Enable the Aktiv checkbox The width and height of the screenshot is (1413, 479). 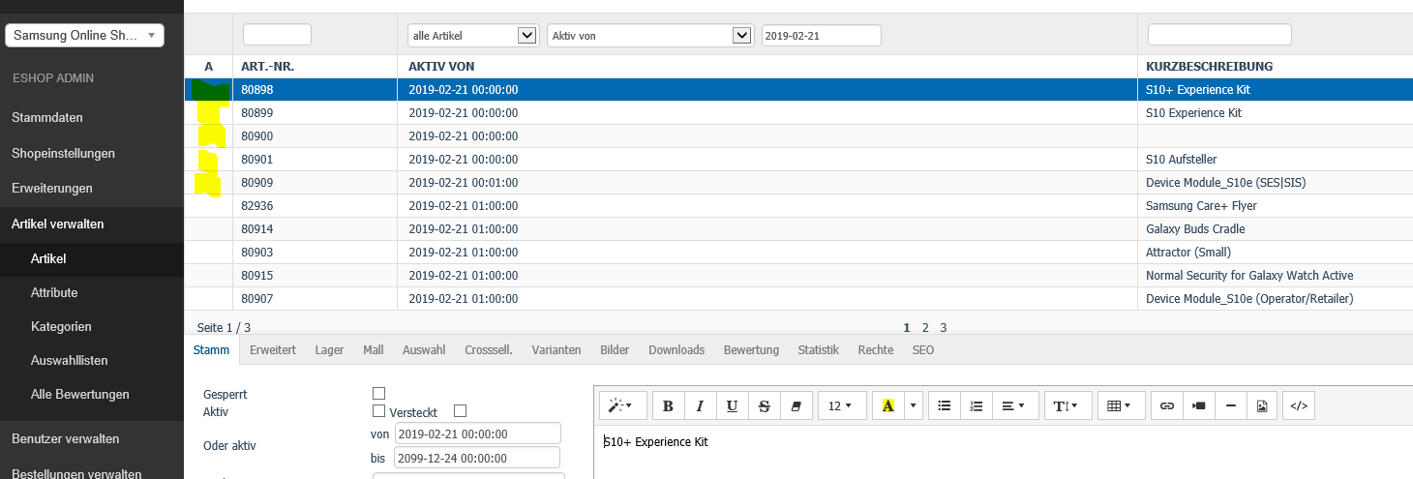378,411
